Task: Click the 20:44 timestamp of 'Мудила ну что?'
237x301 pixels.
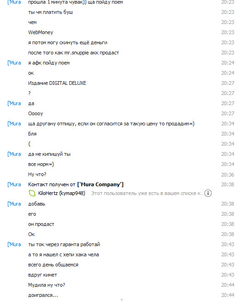Action: point(228,285)
